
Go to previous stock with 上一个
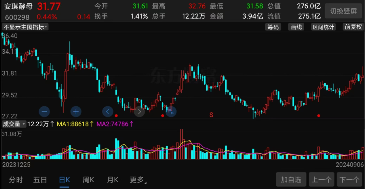[321, 180]
